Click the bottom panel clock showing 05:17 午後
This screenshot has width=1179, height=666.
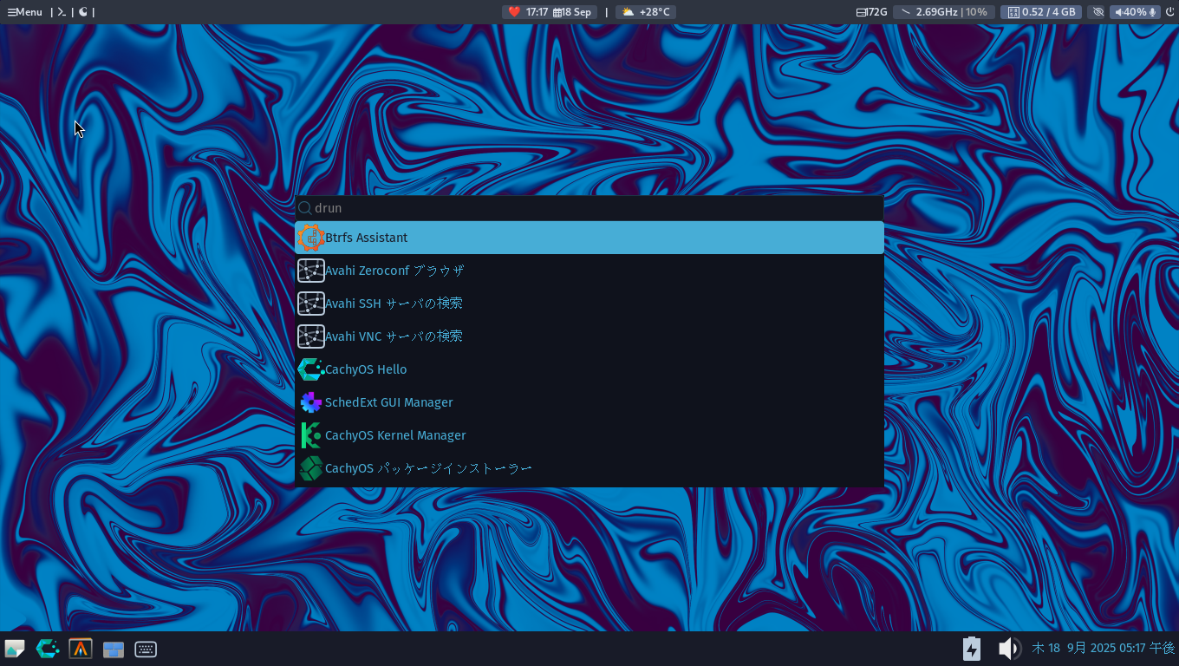tap(1104, 649)
